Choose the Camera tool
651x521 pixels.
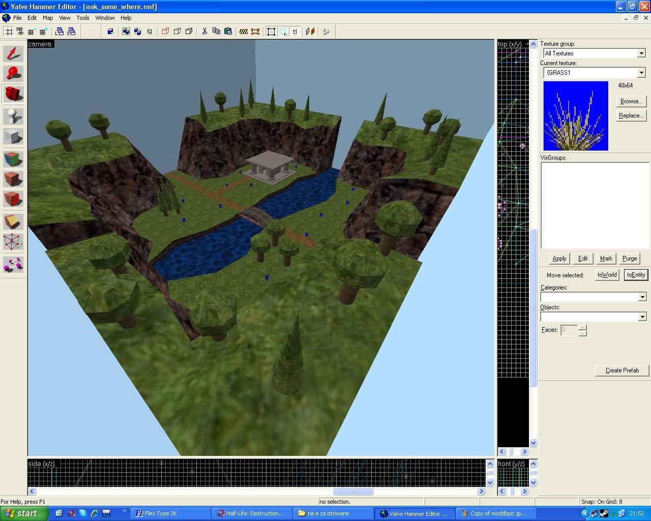coord(13,94)
